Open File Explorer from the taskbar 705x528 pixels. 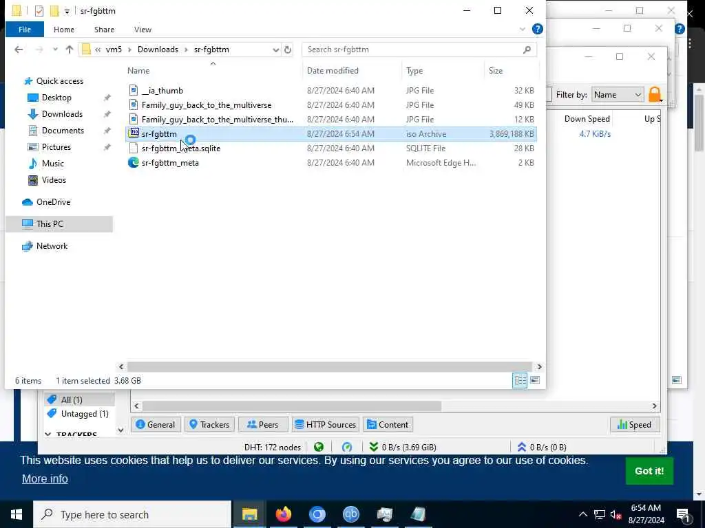pos(249,514)
